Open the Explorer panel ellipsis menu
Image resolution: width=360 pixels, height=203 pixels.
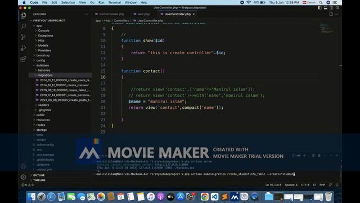pos(86,14)
